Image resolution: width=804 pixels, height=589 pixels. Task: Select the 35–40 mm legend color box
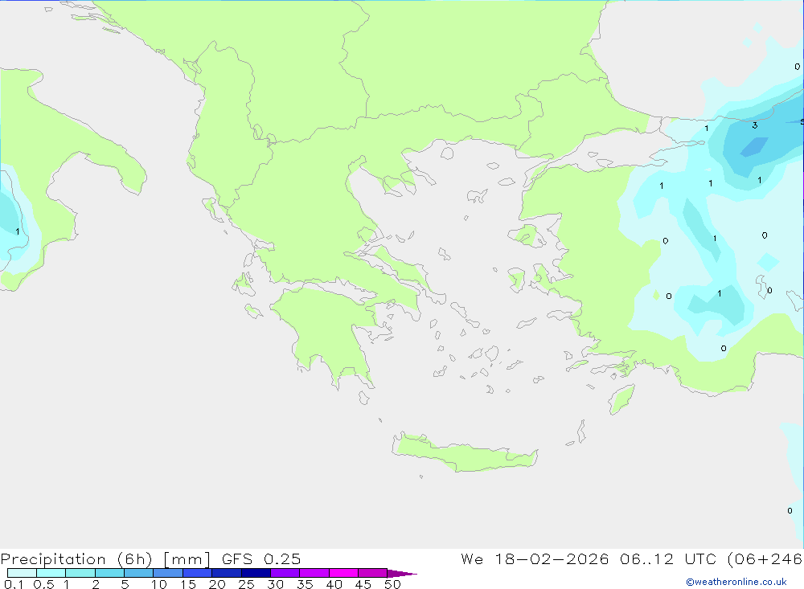314,573
